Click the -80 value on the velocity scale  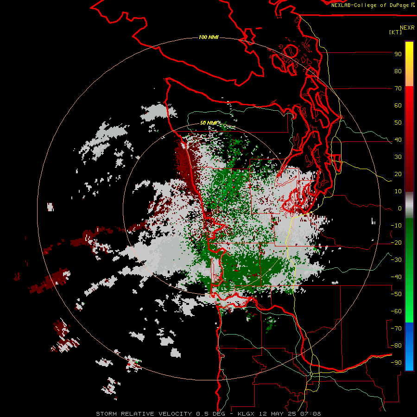(396, 346)
